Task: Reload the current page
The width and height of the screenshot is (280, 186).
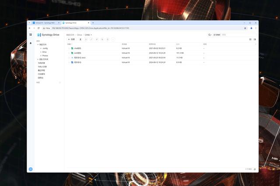Action: tap(38, 28)
